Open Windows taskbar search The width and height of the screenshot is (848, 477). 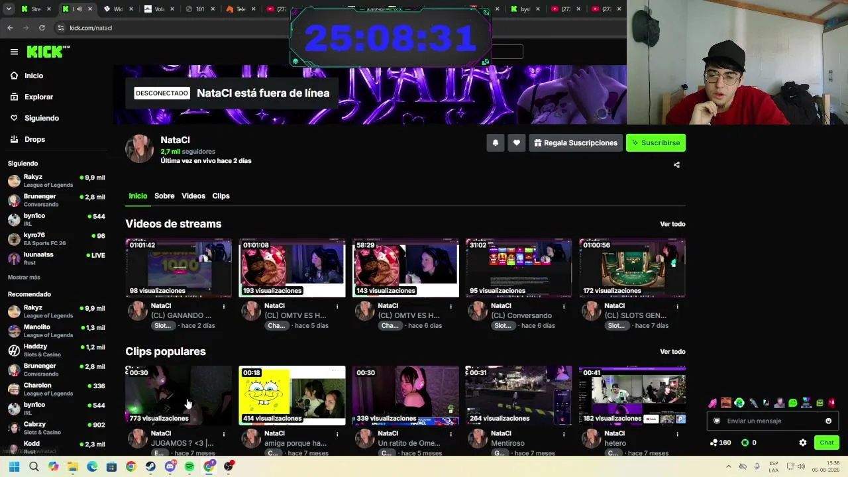[34, 466]
